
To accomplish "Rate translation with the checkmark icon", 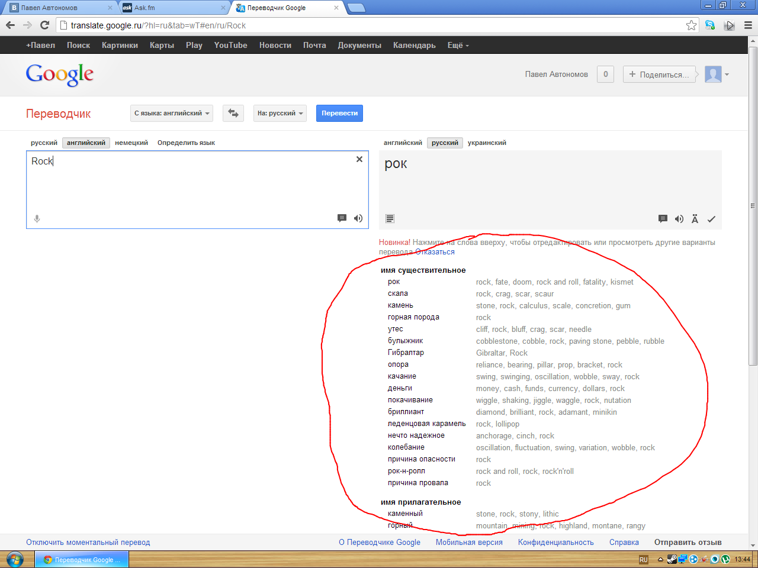I will click(x=711, y=219).
